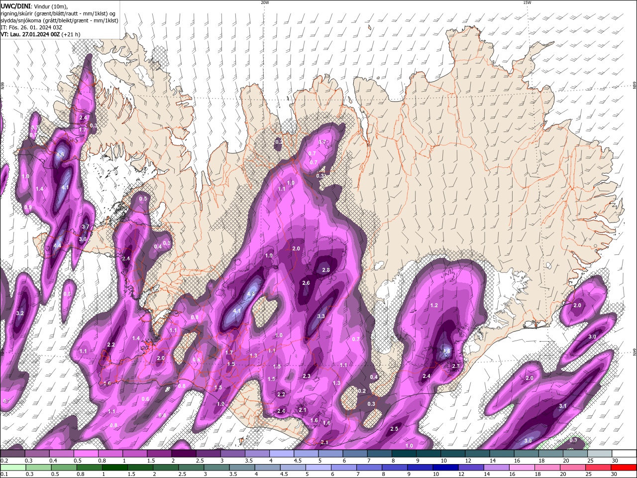Click the 15W longitude label
The height and width of the screenshot is (478, 637).
coord(527,2)
